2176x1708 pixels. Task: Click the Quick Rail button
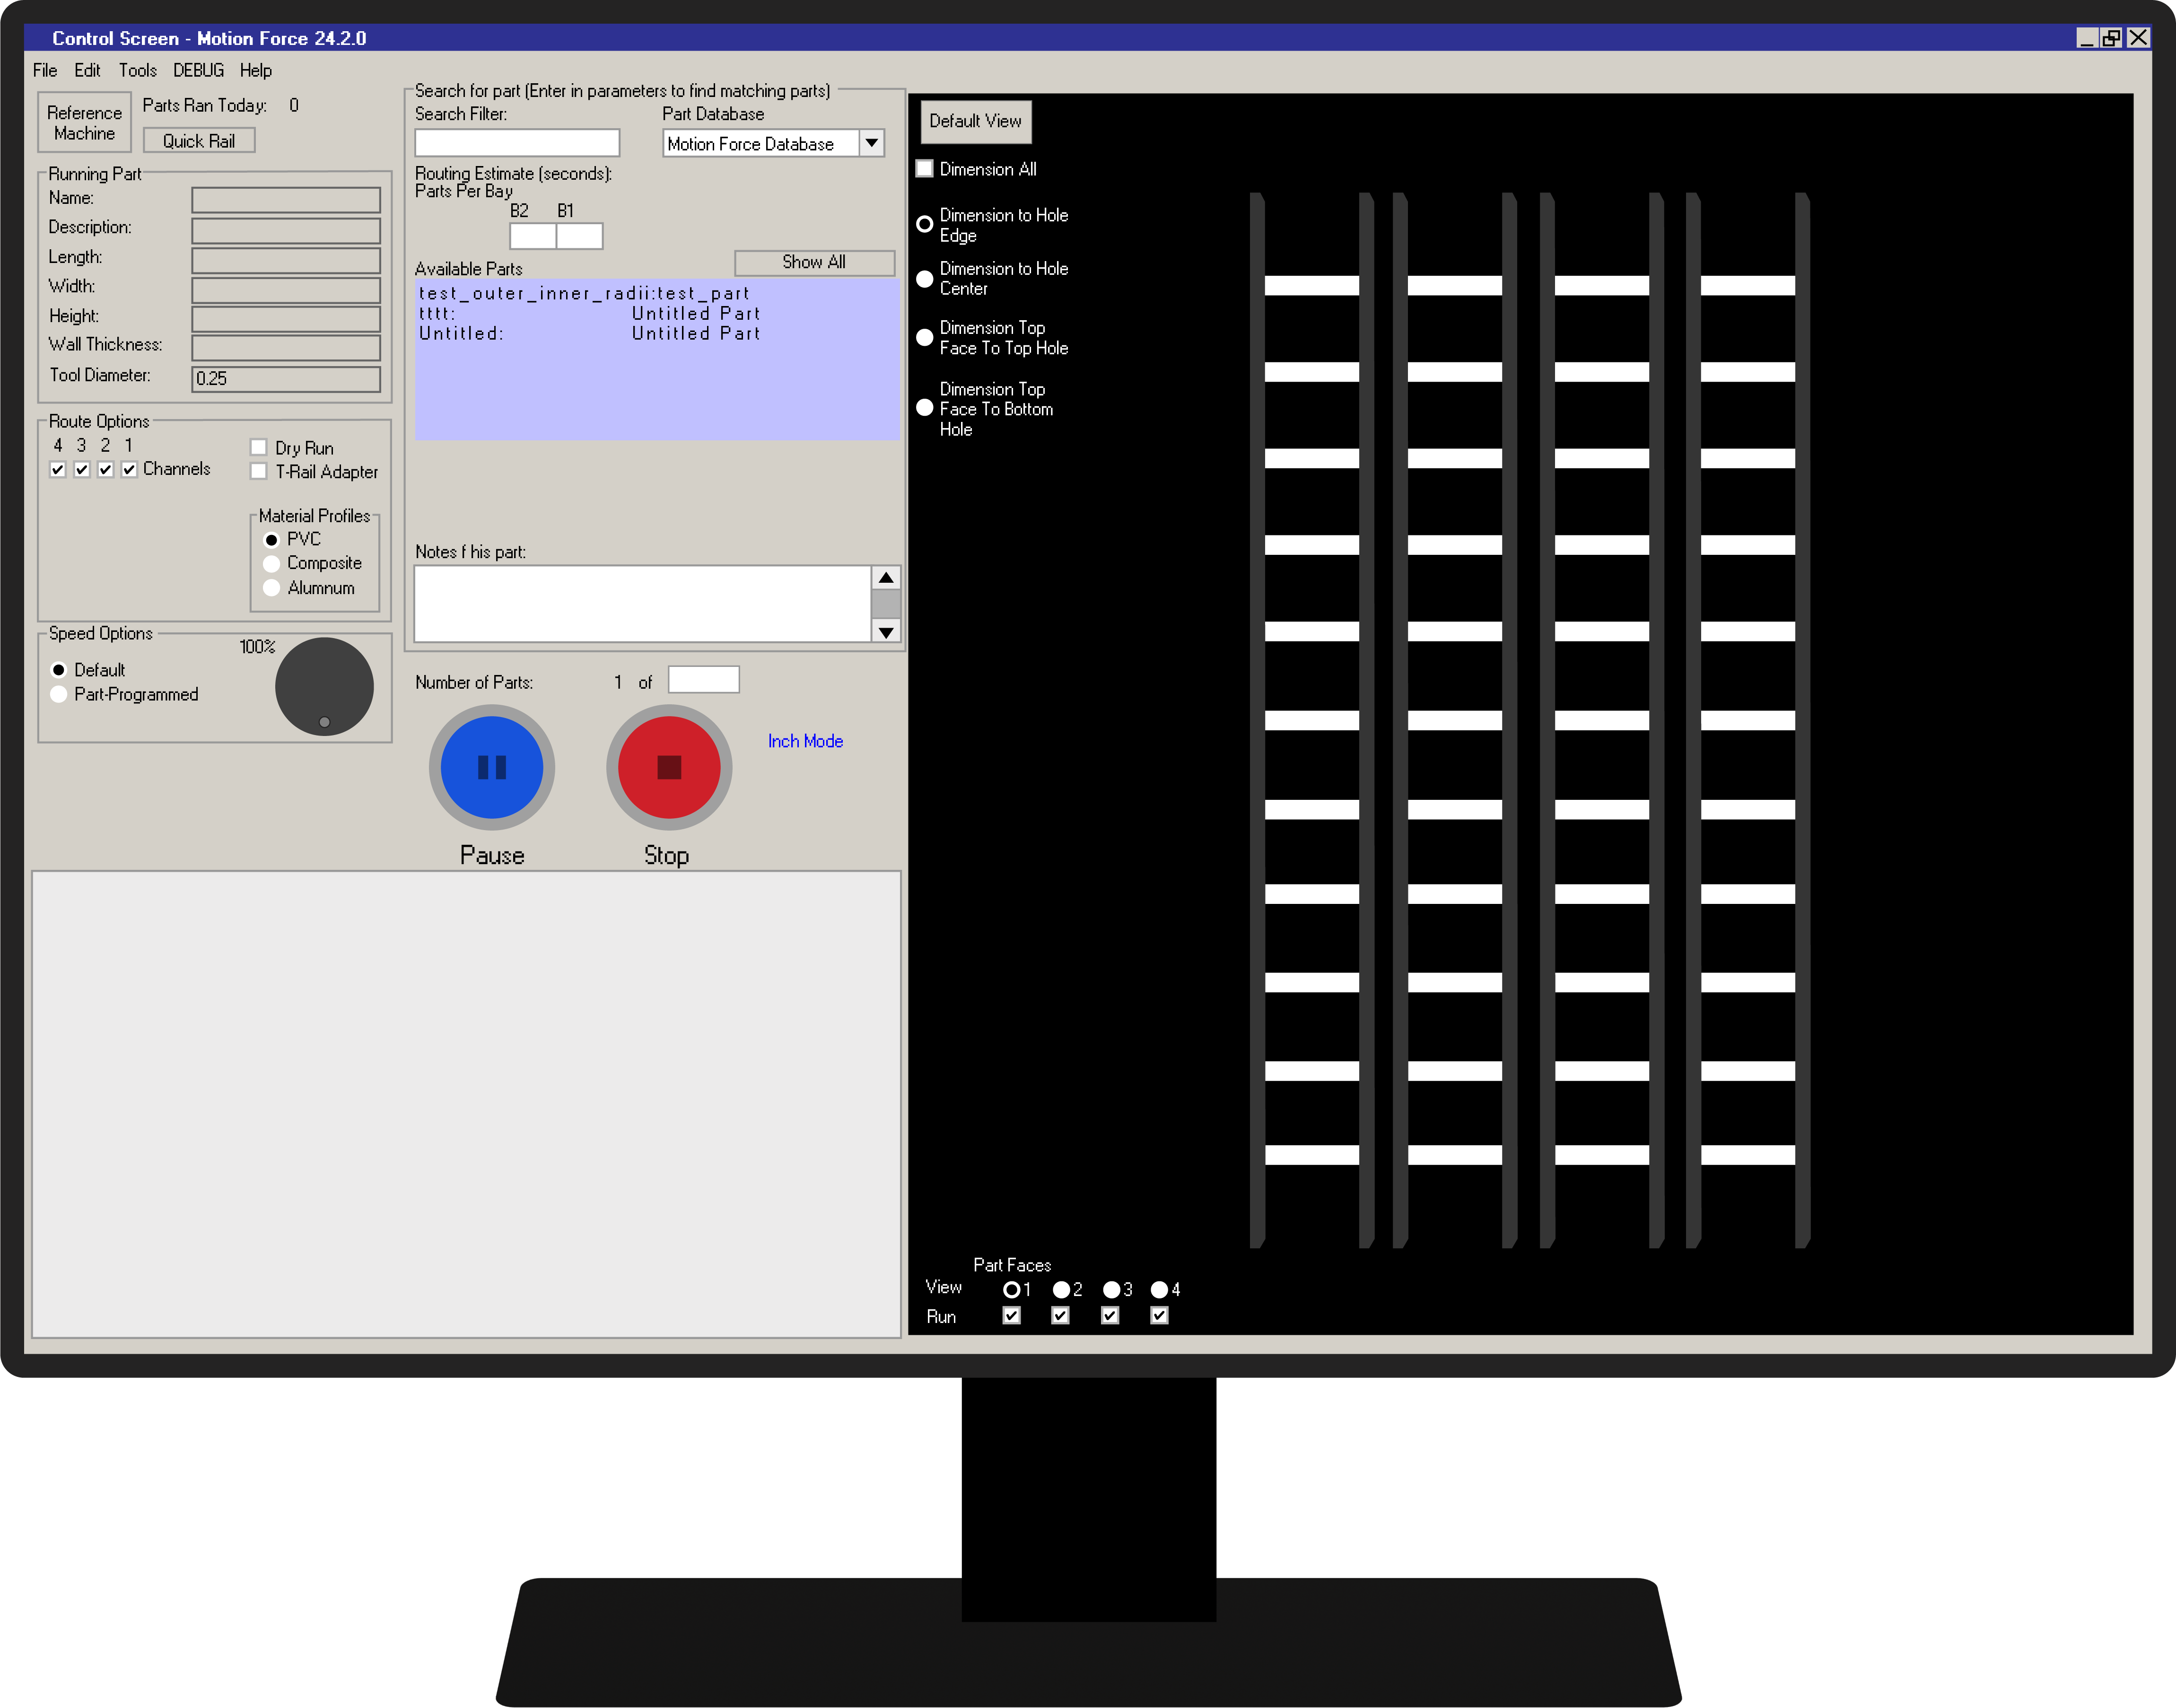[x=199, y=141]
